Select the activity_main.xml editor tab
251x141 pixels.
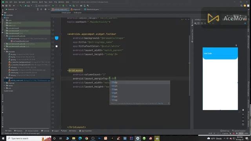click(60, 9)
